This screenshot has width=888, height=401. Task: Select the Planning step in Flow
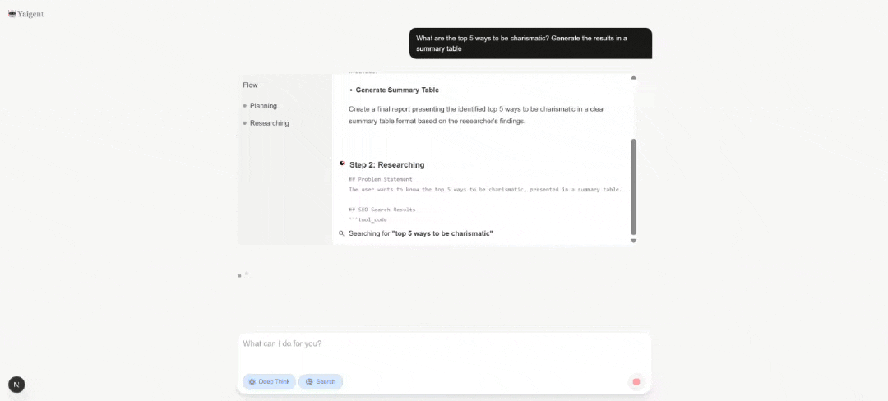tap(263, 106)
